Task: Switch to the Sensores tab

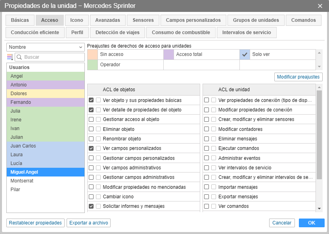Action: (143, 20)
